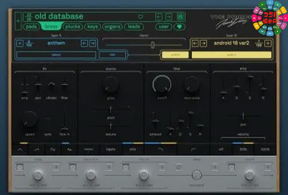The height and width of the screenshot is (195, 288).
Task: Set voice mode to mono
Action: tap(88, 150)
